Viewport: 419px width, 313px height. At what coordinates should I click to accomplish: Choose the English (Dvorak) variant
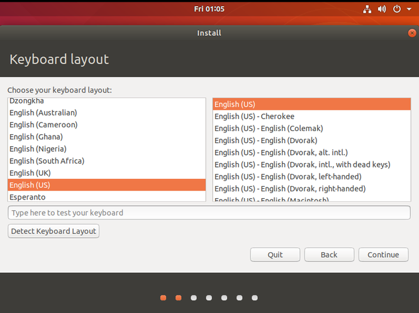[x=311, y=140]
